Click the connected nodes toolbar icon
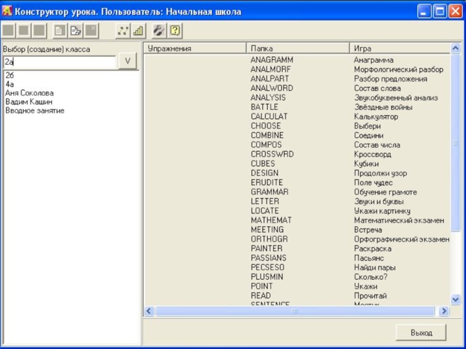 point(122,31)
